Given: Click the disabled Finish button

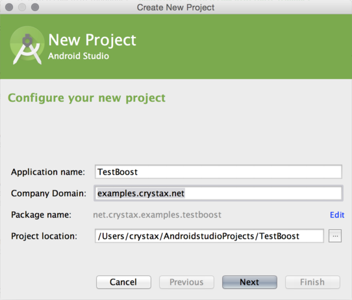Looking at the screenshot, I should (x=312, y=282).
